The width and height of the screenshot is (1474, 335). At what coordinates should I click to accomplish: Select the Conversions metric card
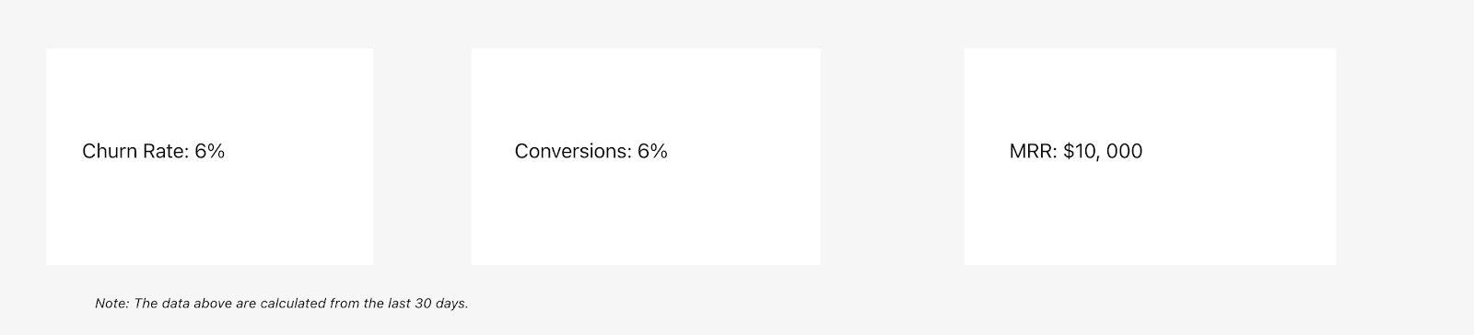pos(646,156)
